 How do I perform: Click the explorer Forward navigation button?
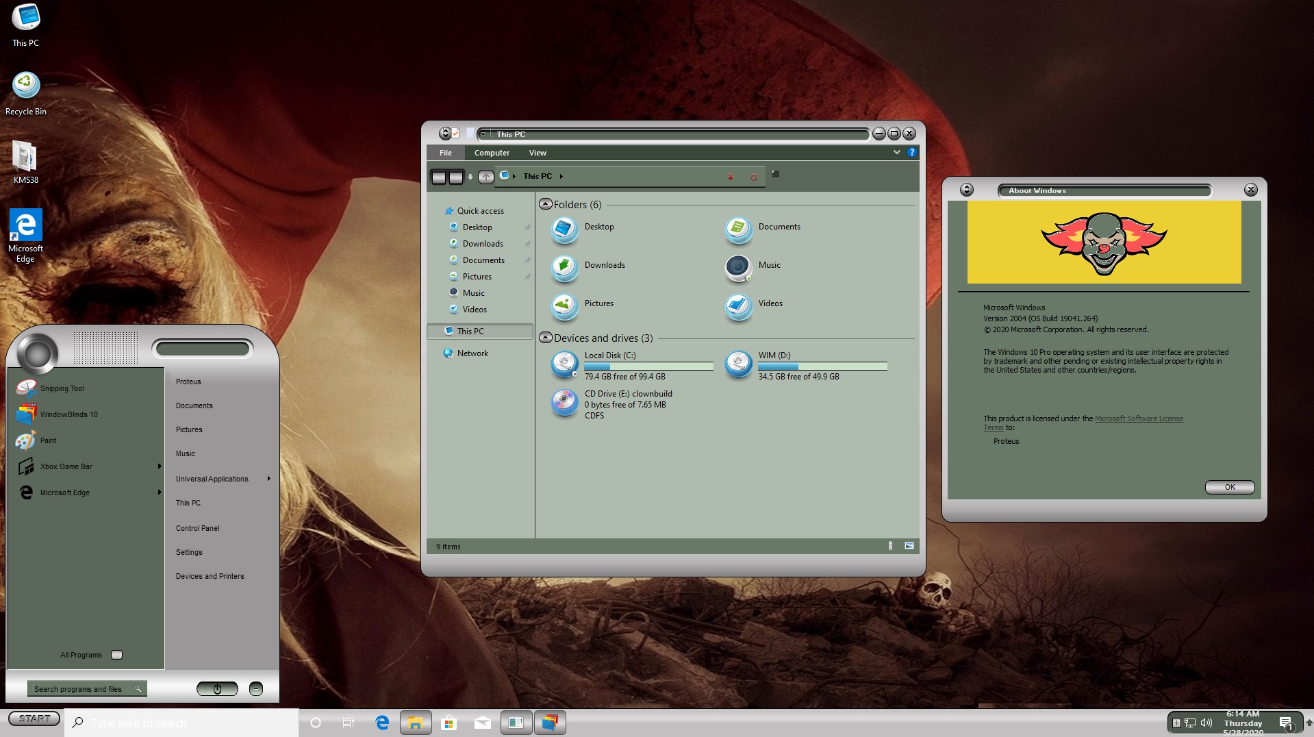click(x=456, y=177)
